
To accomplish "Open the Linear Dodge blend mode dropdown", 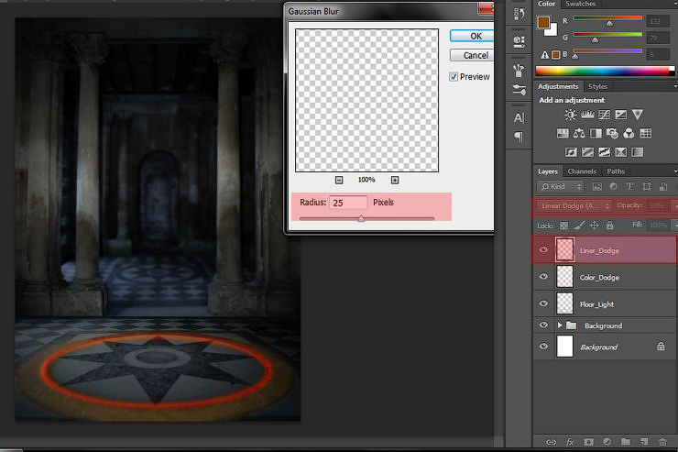I will tap(573, 205).
